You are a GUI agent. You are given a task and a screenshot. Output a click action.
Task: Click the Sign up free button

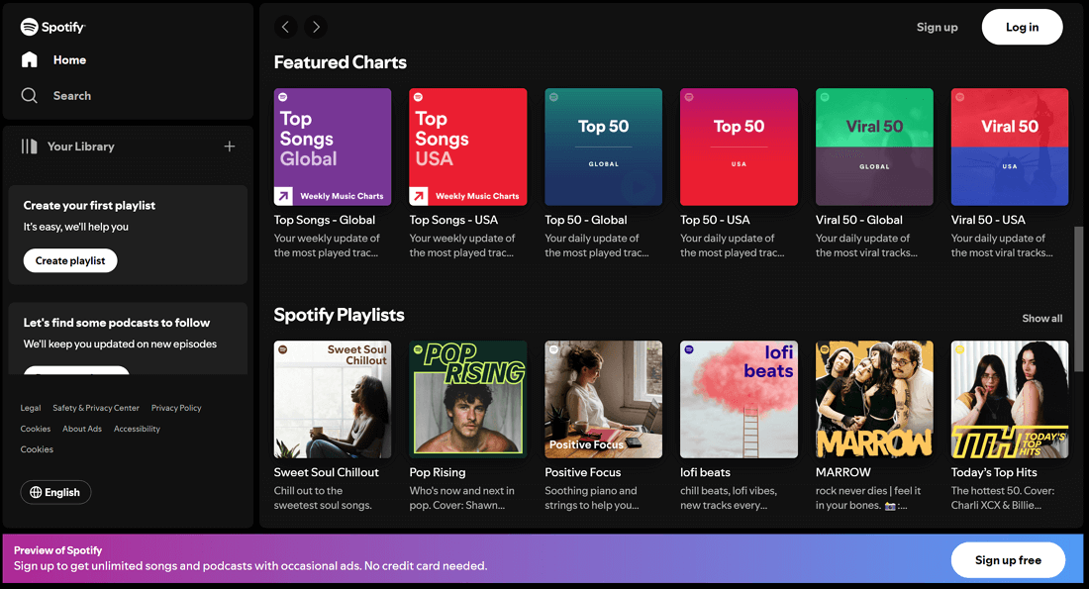click(1008, 560)
